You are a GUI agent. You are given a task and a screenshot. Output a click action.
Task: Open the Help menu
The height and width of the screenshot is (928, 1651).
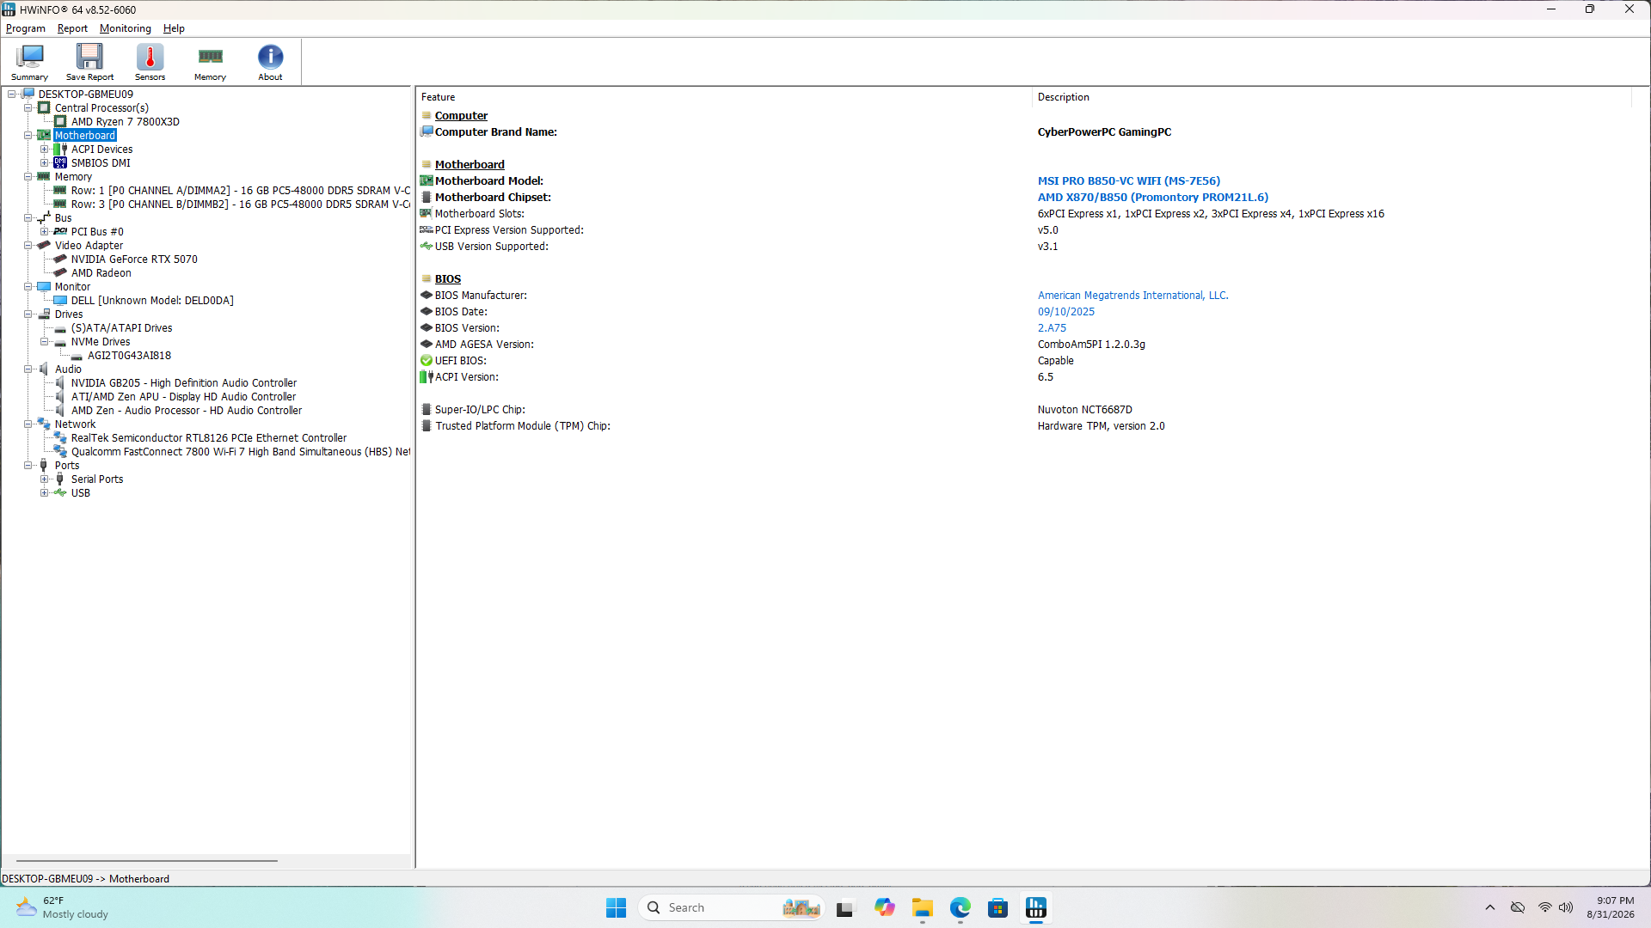[x=174, y=28]
